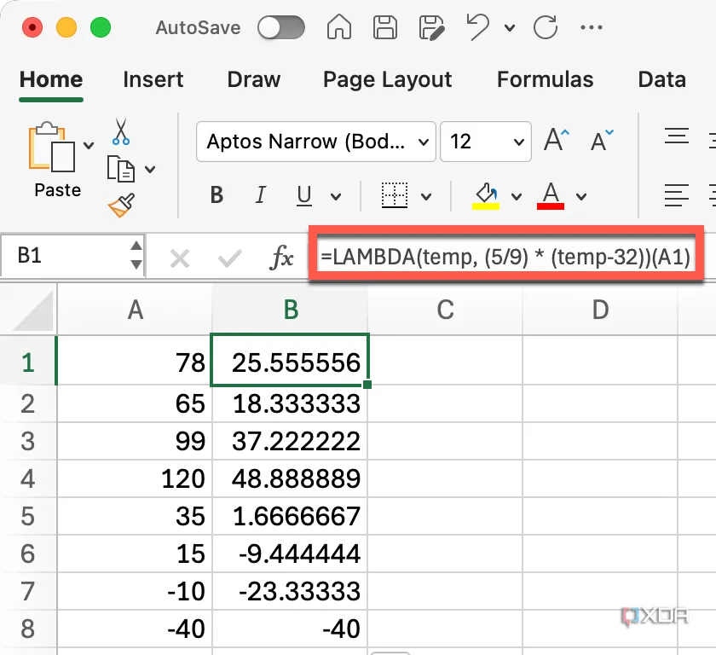Open the quick access ellipsis menu

click(592, 28)
